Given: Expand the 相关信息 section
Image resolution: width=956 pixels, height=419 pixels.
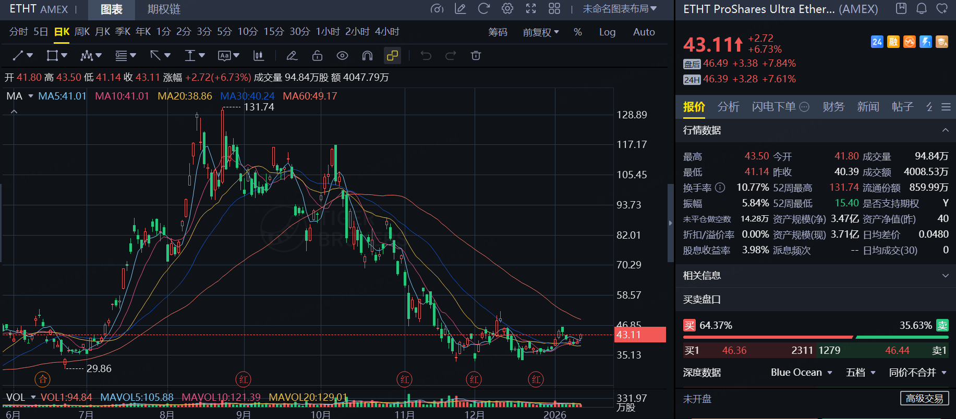Looking at the screenshot, I should pos(945,276).
